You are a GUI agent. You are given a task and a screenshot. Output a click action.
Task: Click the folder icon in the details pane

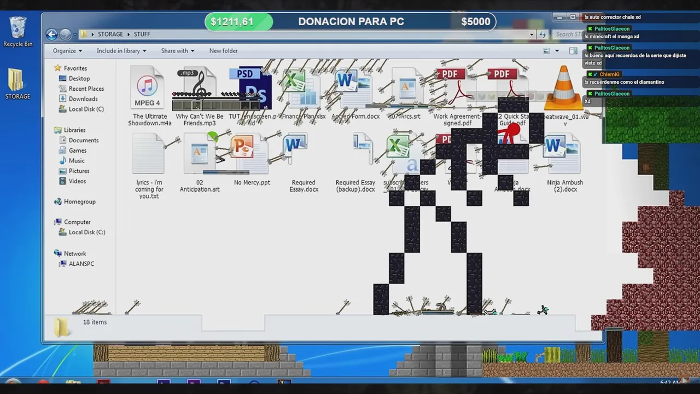(x=62, y=327)
